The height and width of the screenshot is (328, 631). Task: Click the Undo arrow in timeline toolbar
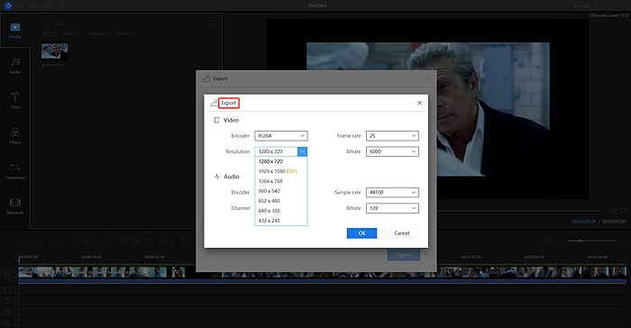(26, 241)
